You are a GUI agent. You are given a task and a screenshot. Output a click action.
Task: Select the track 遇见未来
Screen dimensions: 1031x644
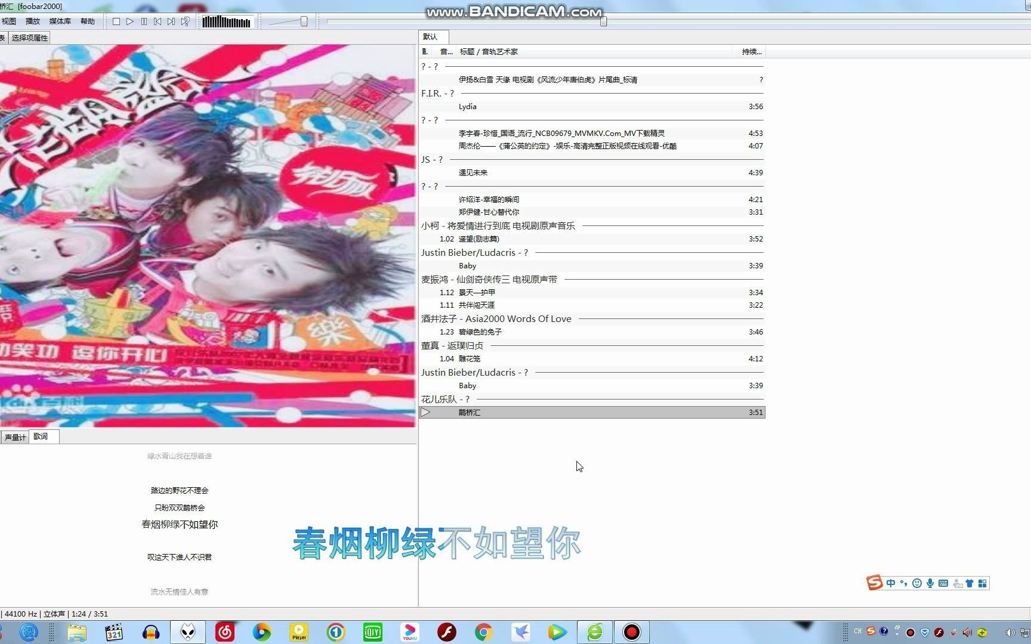pos(592,173)
